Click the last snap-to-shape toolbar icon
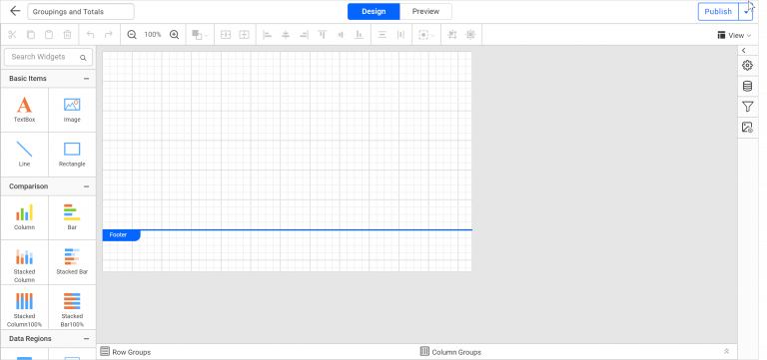 coord(470,35)
